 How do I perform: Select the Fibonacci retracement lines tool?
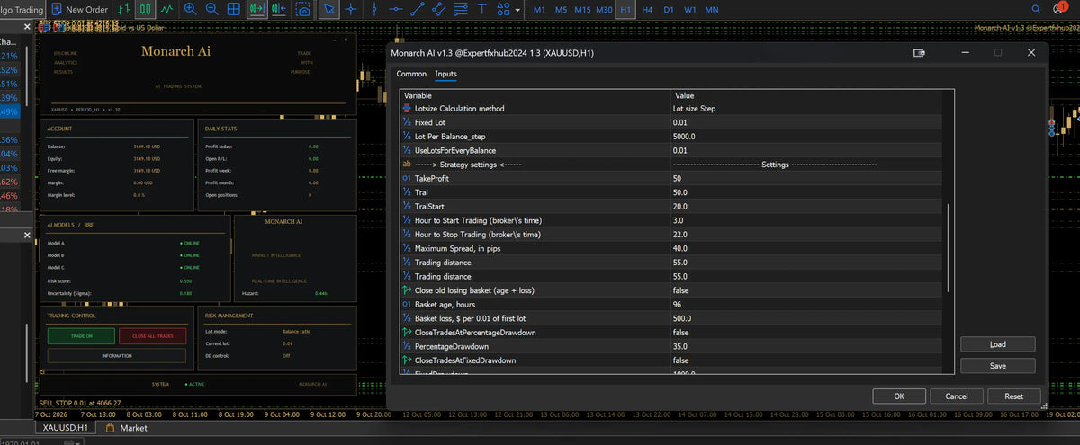(x=461, y=9)
